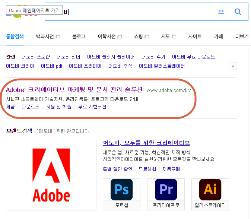Screen dimensions: 251x219
Task: Open related search 어도비 일러스트레이터
Action: pos(162,66)
